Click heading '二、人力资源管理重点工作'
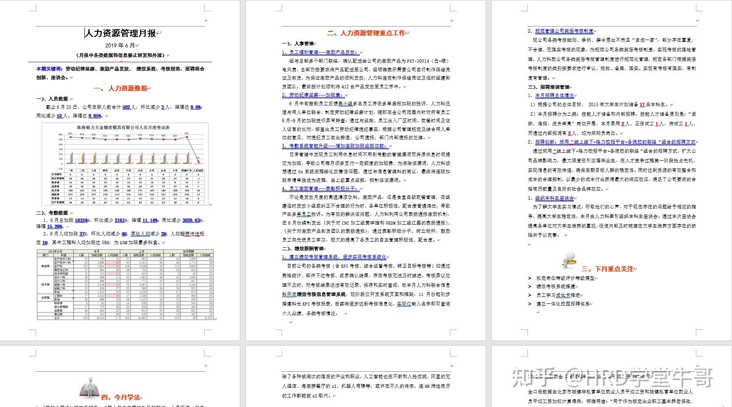 (366, 33)
